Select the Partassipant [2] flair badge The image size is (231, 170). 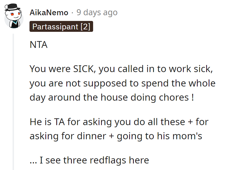(61, 26)
